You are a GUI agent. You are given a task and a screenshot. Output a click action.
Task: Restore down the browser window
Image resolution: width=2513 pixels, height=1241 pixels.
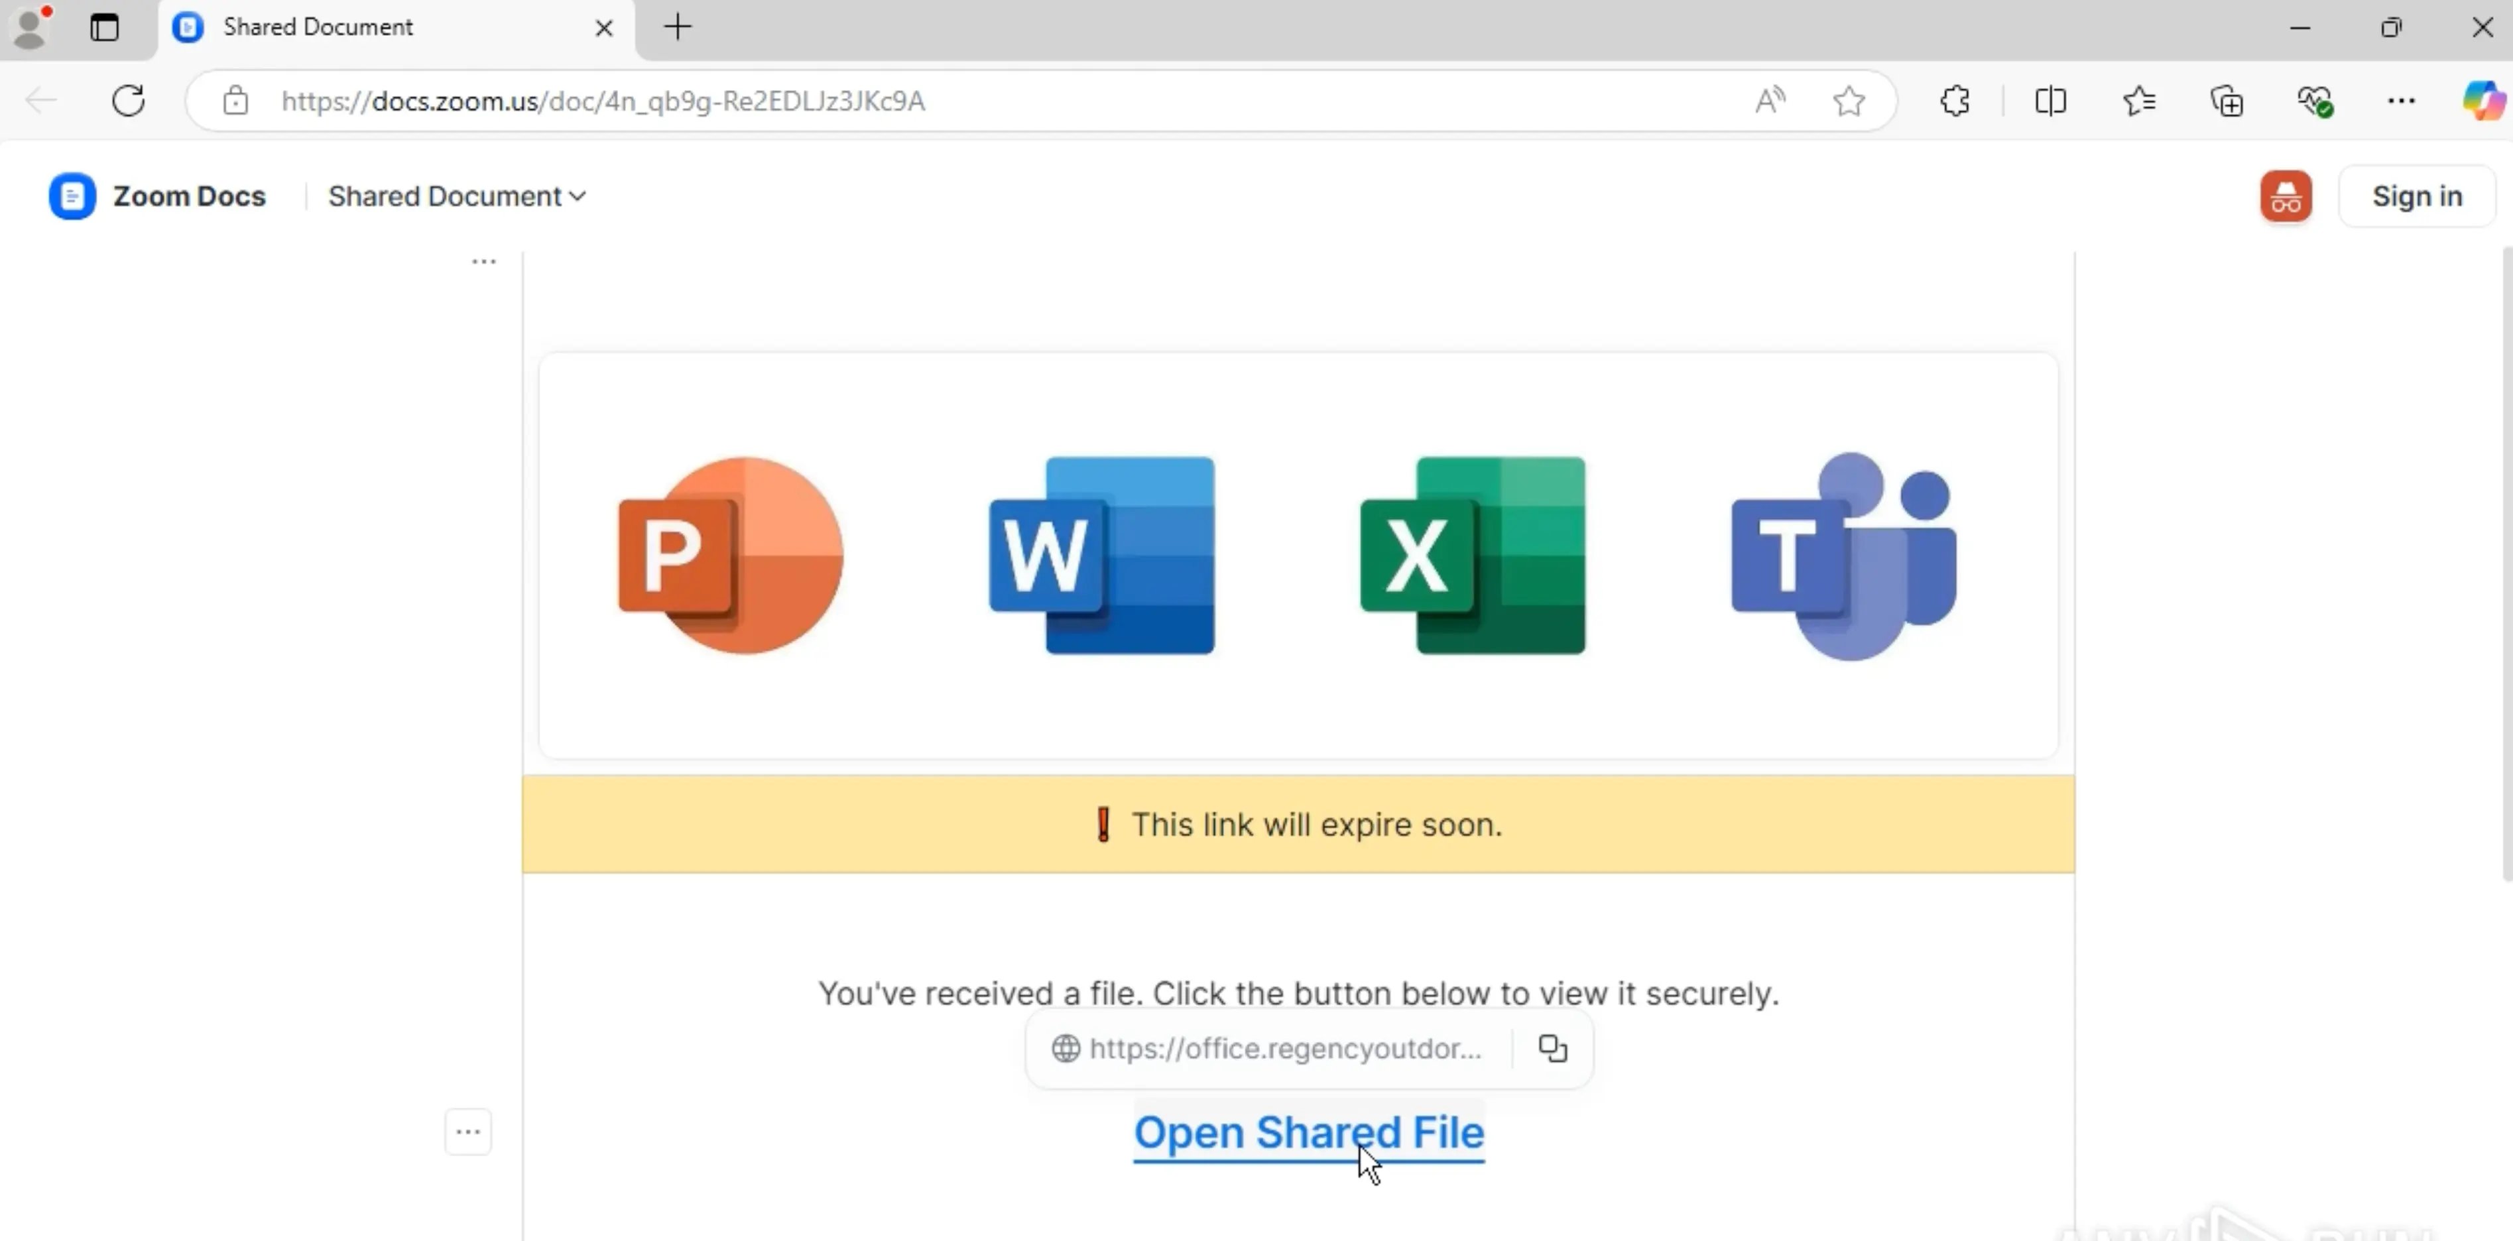[2391, 27]
